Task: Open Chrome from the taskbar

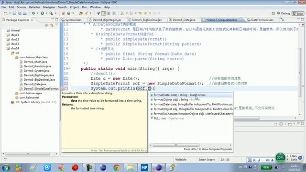Action: (x=117, y=168)
